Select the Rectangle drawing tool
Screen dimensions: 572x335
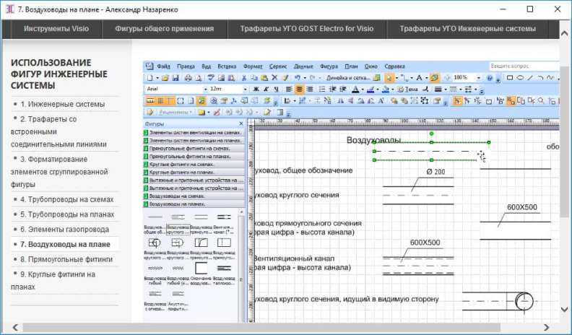[510, 78]
